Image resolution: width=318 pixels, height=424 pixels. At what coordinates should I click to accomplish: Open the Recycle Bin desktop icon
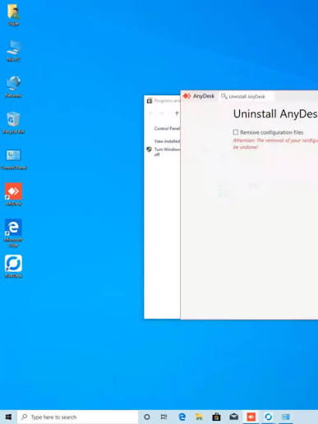click(x=13, y=123)
